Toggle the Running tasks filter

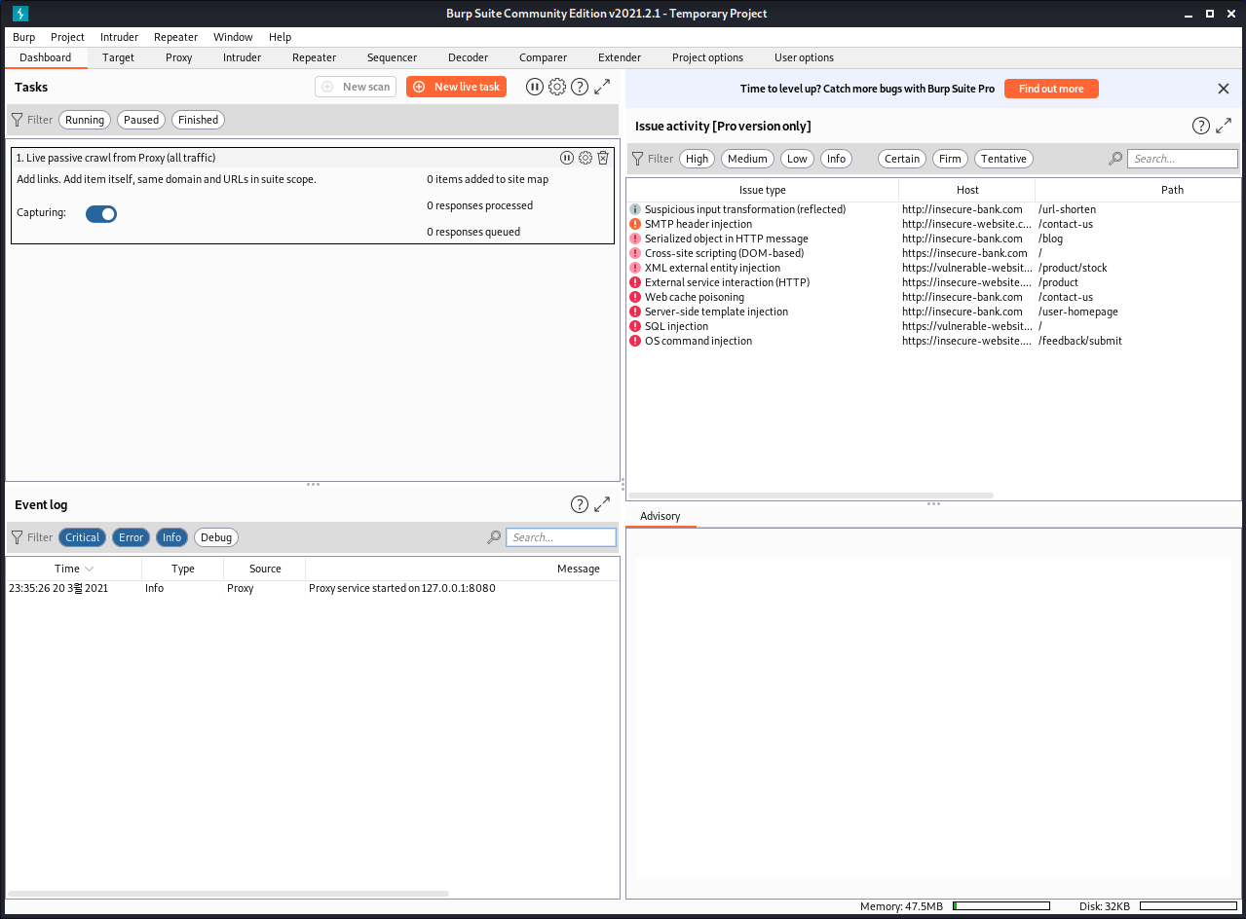tap(85, 120)
